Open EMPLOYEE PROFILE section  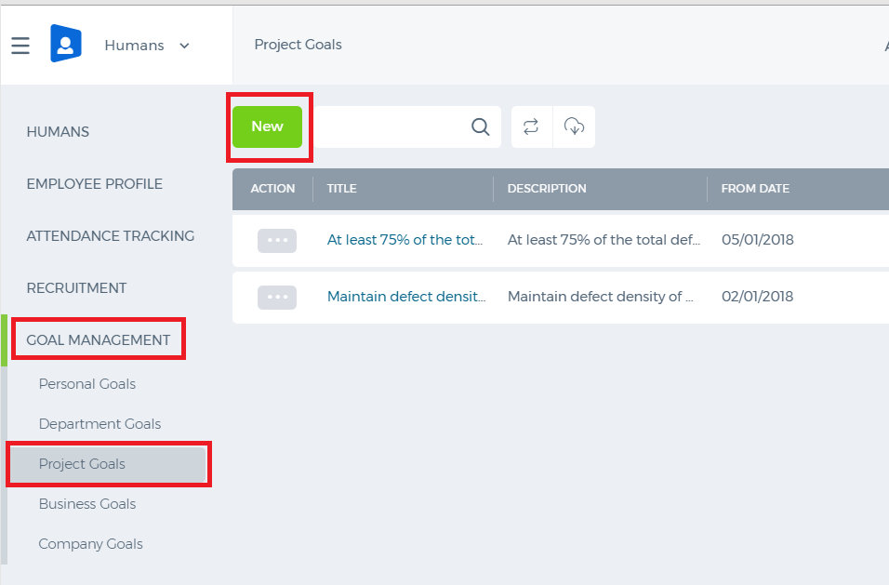[95, 183]
